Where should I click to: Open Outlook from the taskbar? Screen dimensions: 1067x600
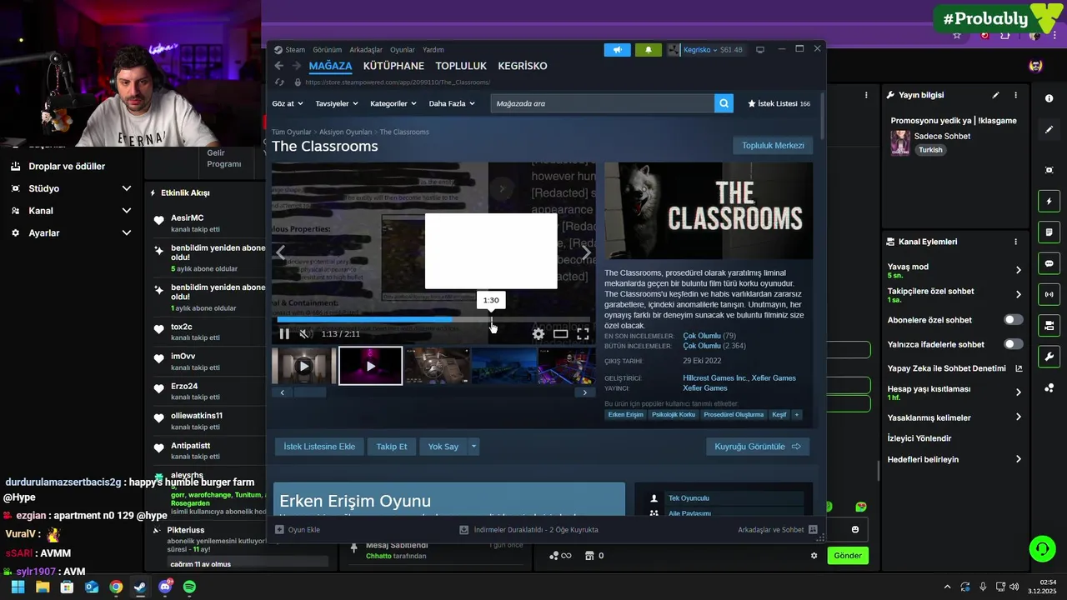(92, 587)
